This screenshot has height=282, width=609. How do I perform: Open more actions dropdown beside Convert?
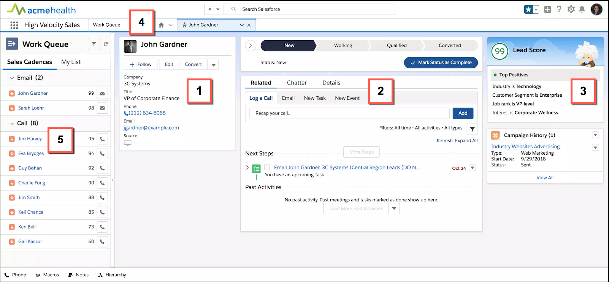click(x=213, y=64)
